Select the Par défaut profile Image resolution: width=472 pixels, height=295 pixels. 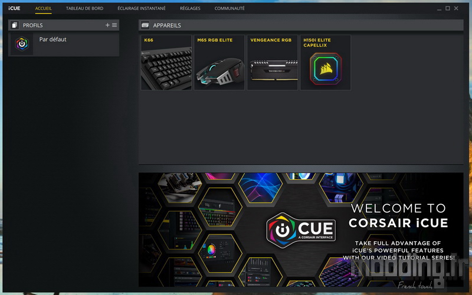[x=64, y=44]
